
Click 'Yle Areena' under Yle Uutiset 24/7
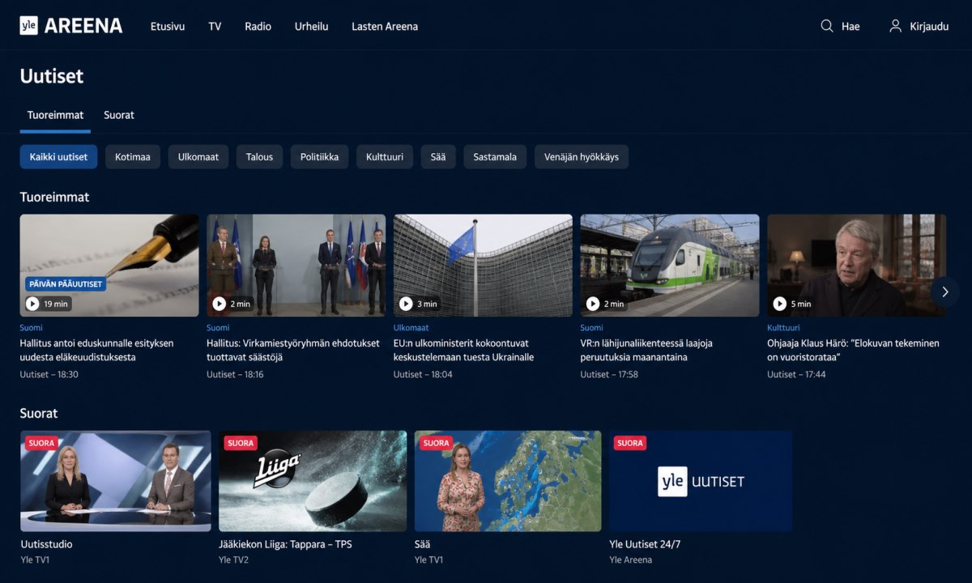[x=630, y=560]
